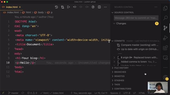Select the Source Control activity bar icon
Viewport: 170px width, 95px height.
(165, 28)
